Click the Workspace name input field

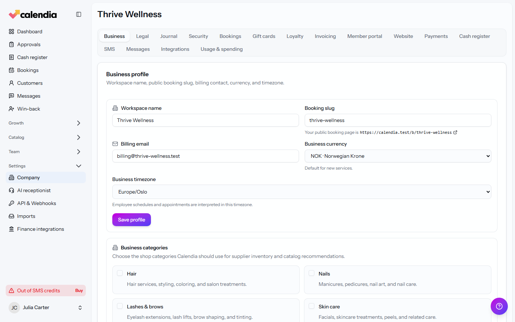[x=206, y=120]
